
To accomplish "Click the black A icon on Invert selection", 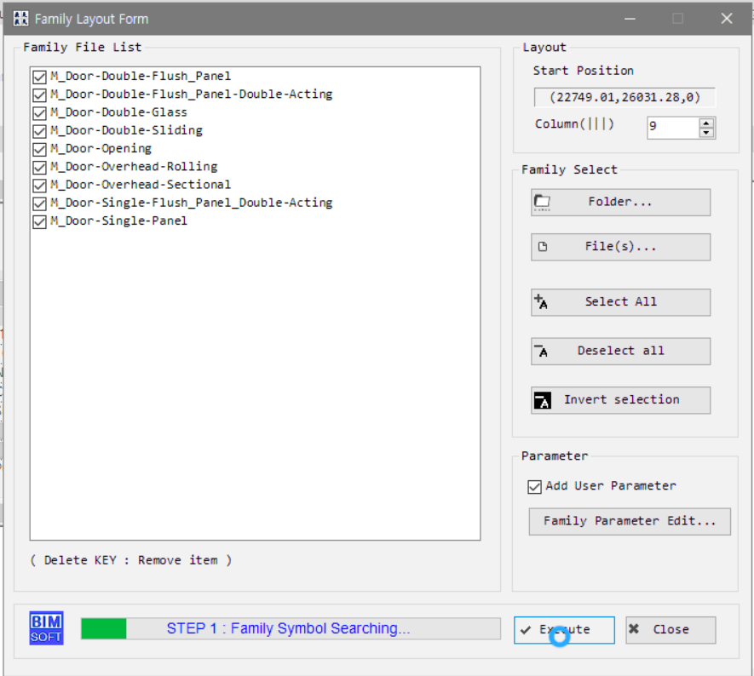I will point(543,400).
